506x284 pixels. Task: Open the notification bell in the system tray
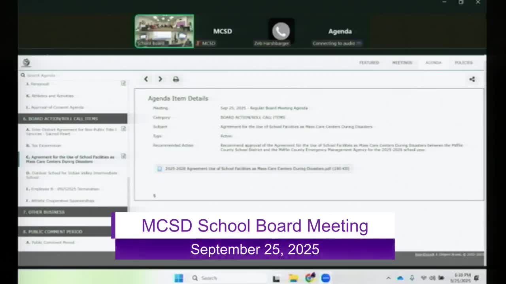click(x=477, y=278)
